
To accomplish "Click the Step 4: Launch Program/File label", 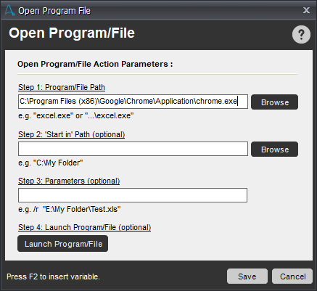I will click(x=85, y=227).
